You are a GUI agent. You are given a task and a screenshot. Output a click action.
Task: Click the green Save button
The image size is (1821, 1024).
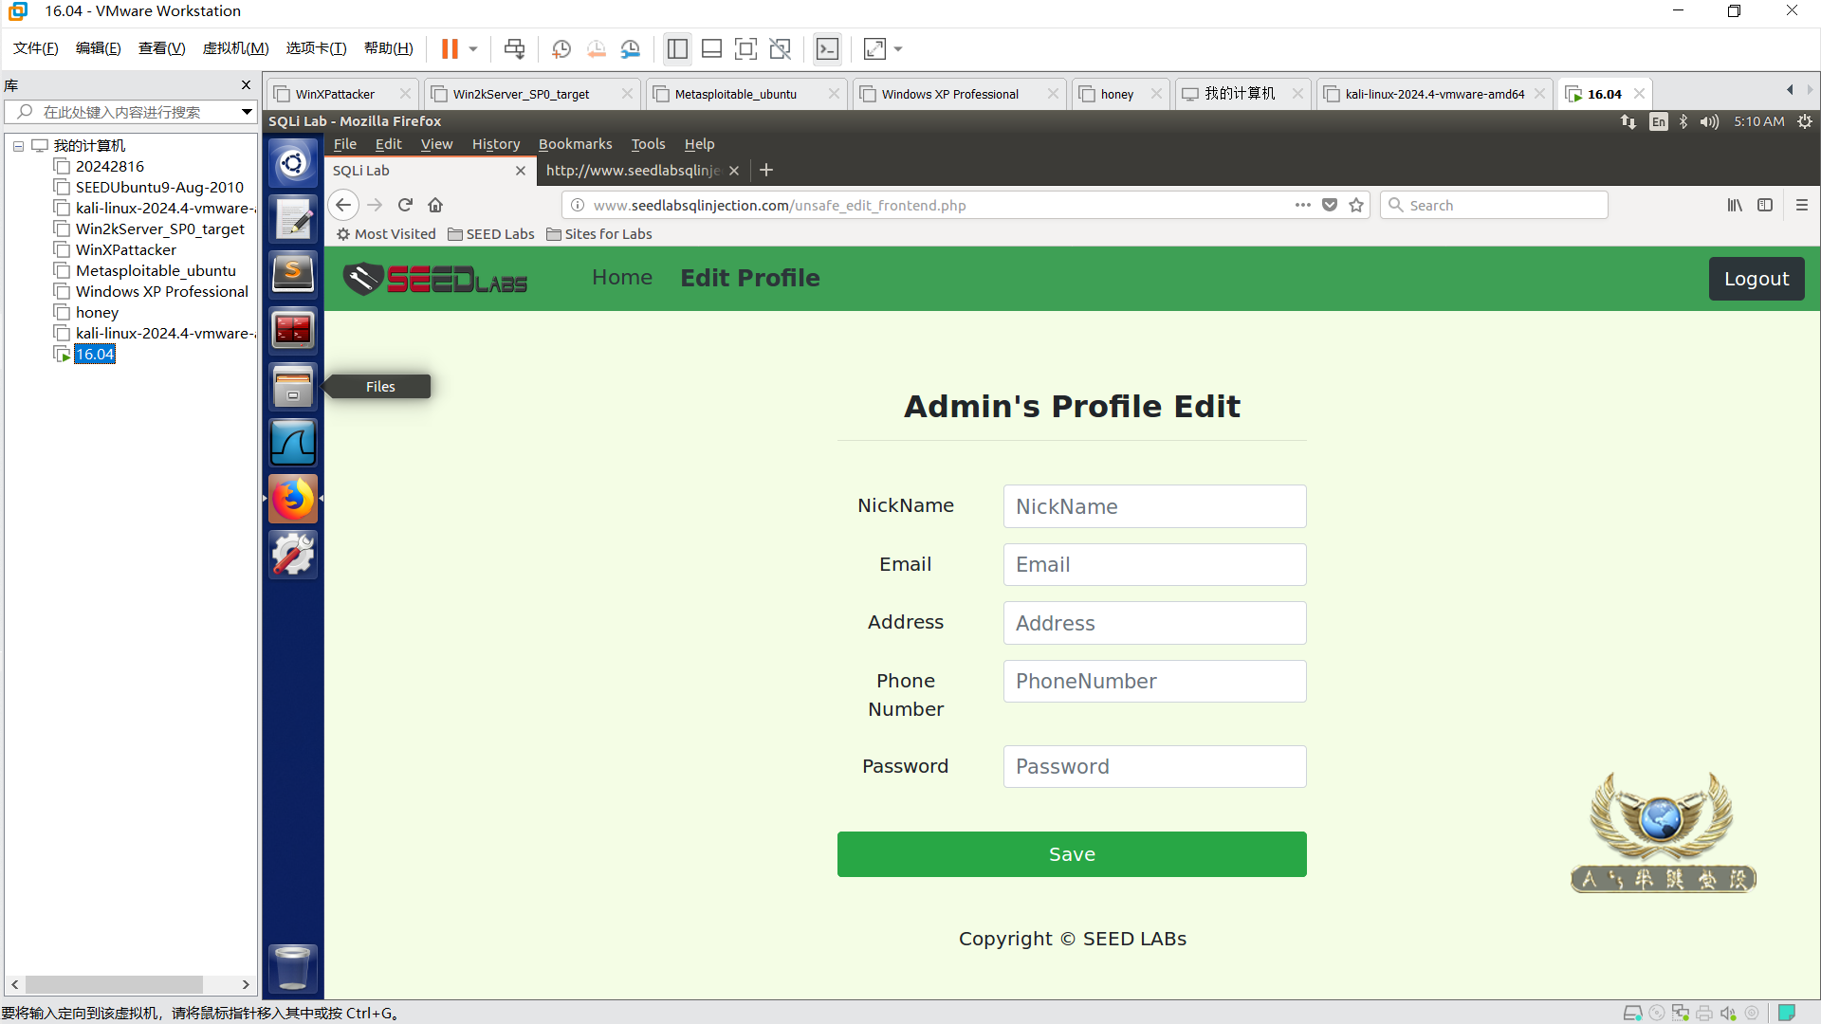(x=1072, y=854)
